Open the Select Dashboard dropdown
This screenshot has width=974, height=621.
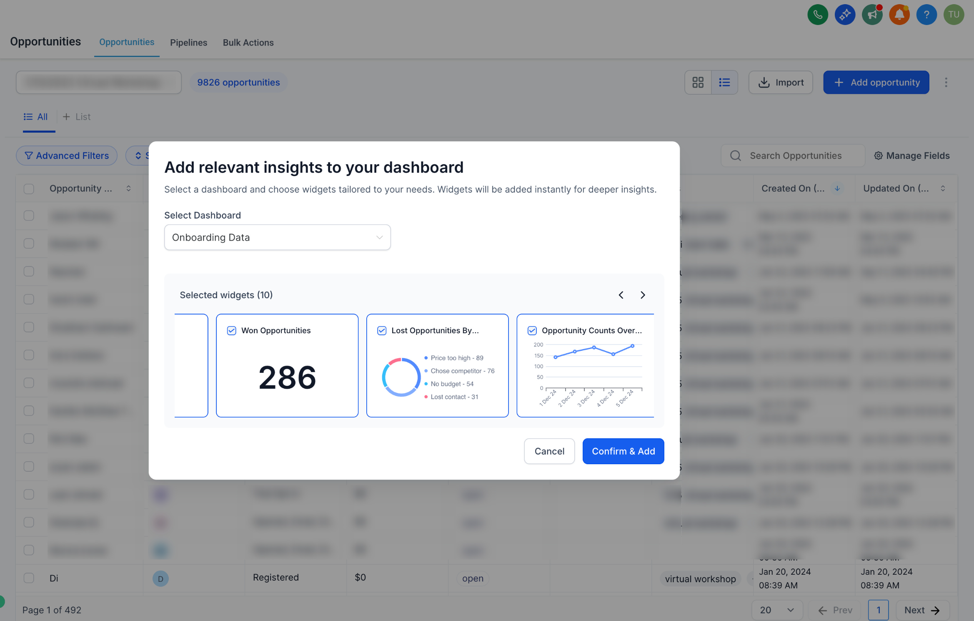coord(278,237)
